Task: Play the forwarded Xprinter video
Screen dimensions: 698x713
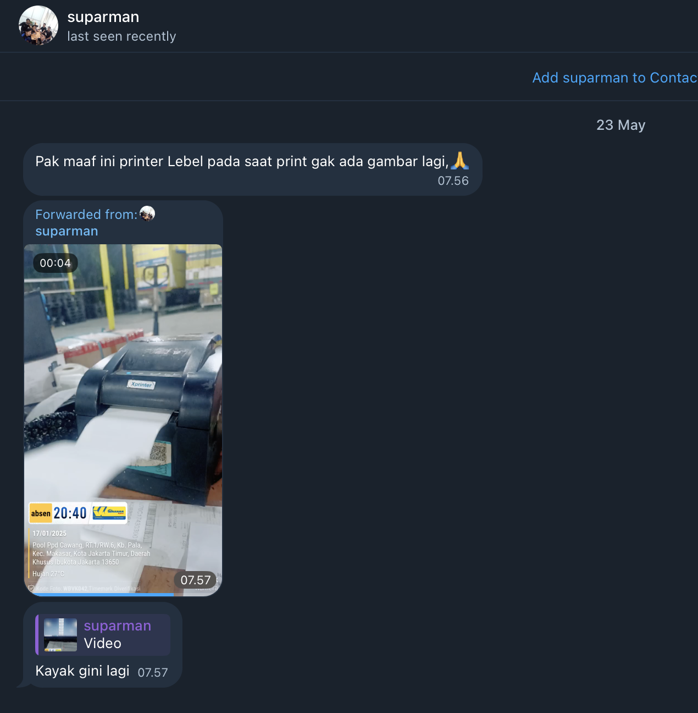Action: click(123, 420)
